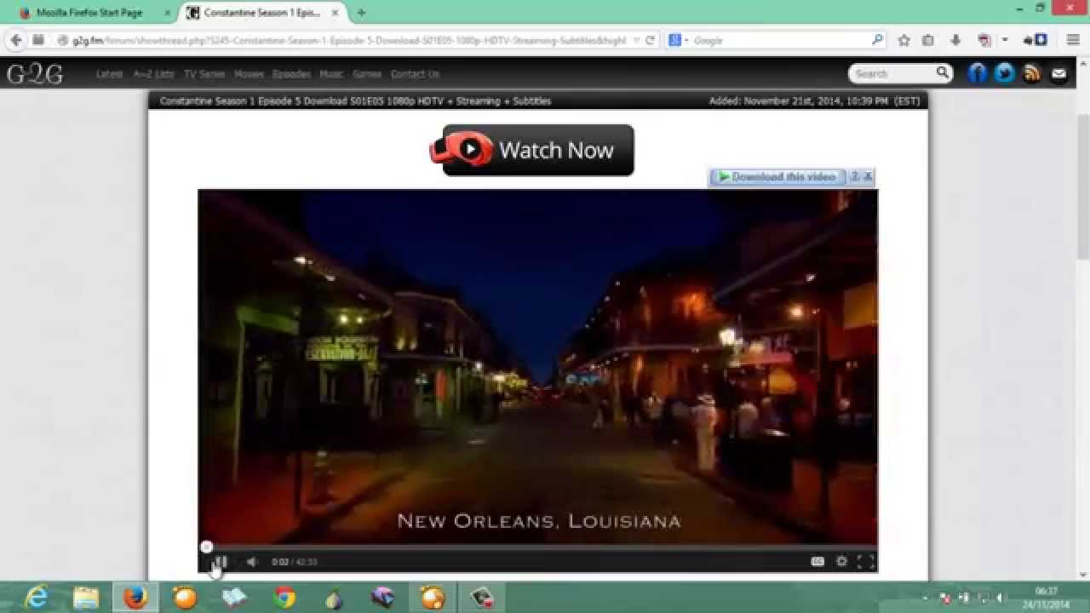The width and height of the screenshot is (1090, 613).
Task: Open Internet Explorer from the taskbar
Action: click(36, 598)
